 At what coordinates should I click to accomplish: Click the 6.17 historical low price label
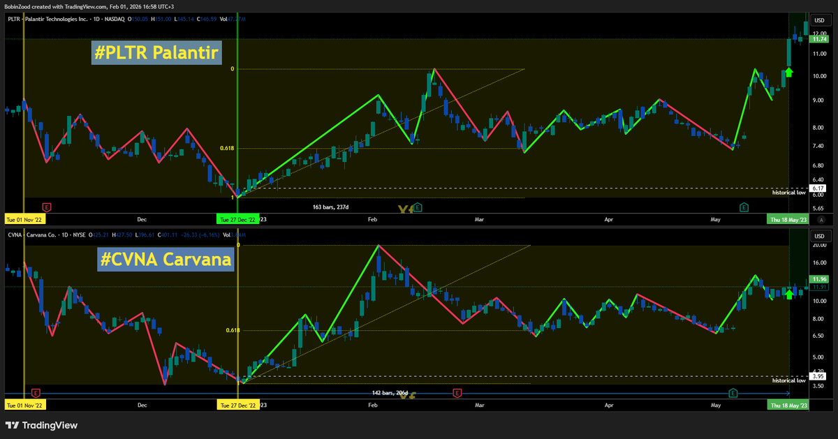818,188
